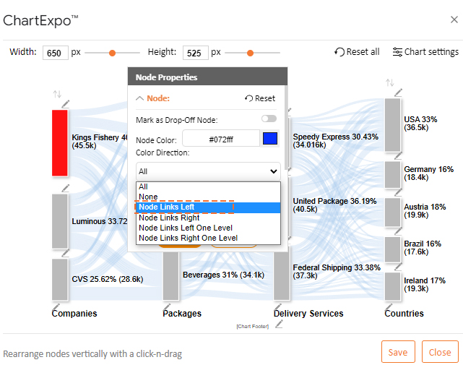This screenshot has height=378, width=463.
Task: Click the Close button
Action: tap(440, 352)
